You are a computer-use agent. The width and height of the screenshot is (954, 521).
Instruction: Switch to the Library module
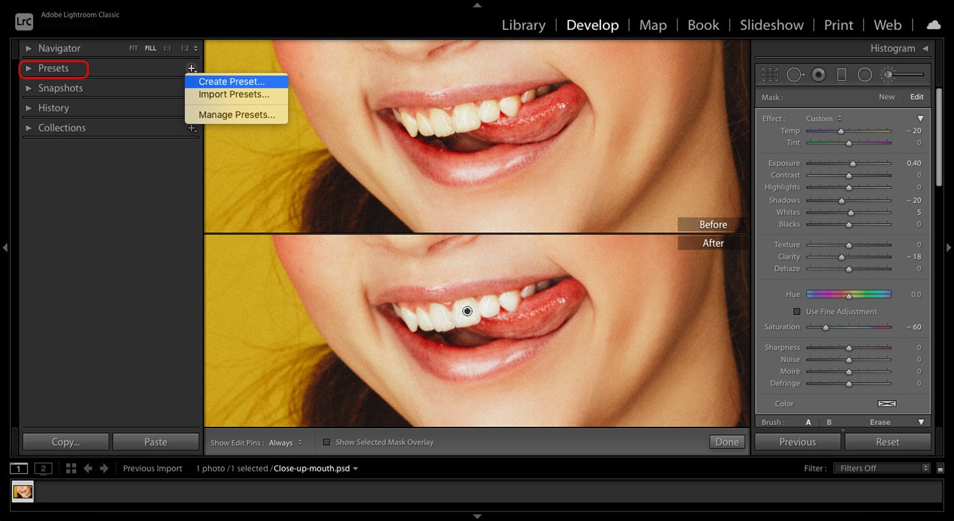tap(523, 25)
